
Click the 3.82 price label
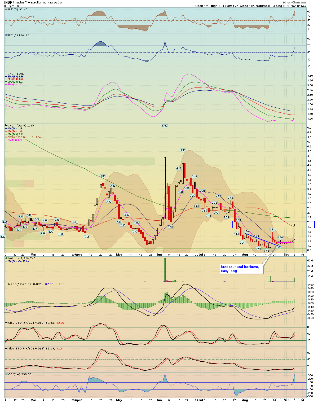[195, 177]
